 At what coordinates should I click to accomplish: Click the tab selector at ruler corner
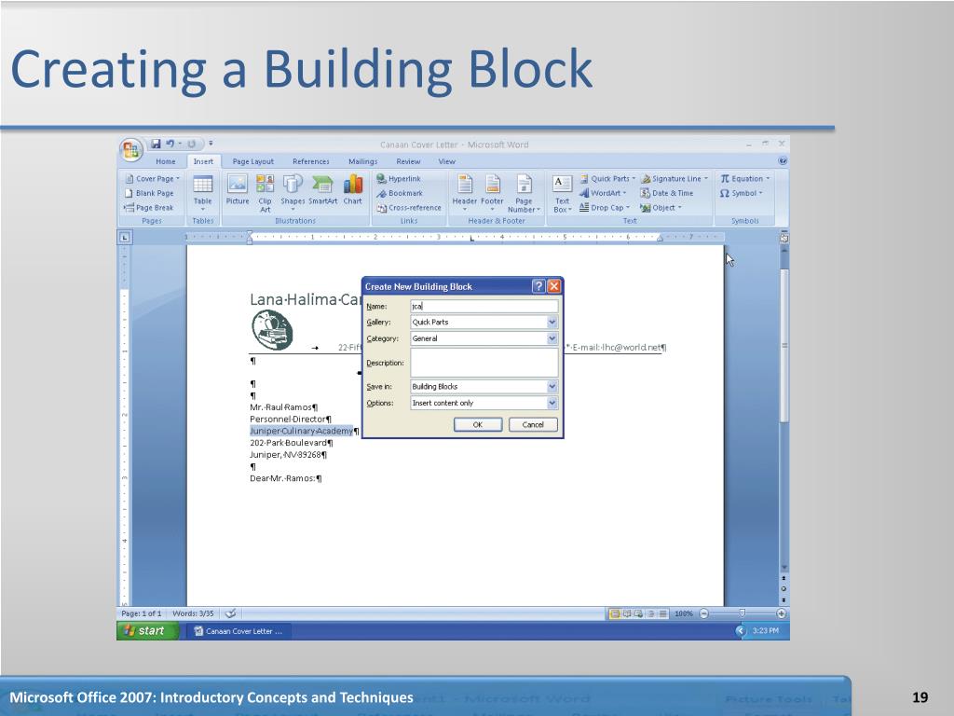click(125, 237)
